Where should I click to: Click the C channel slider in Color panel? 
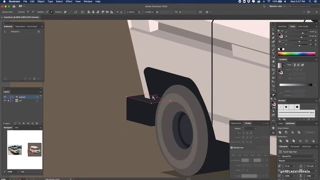tap(297, 32)
